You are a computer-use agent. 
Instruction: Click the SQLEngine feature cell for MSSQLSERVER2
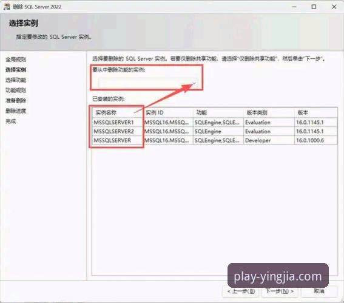tap(218, 131)
